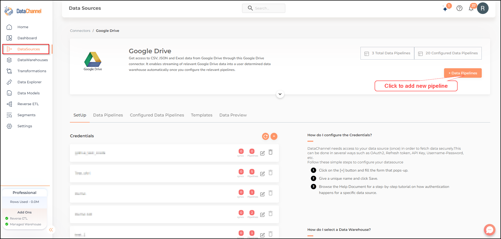Click the Managed Warehouse add-on entry
The height and width of the screenshot is (239, 501).
pyautogui.click(x=23, y=224)
